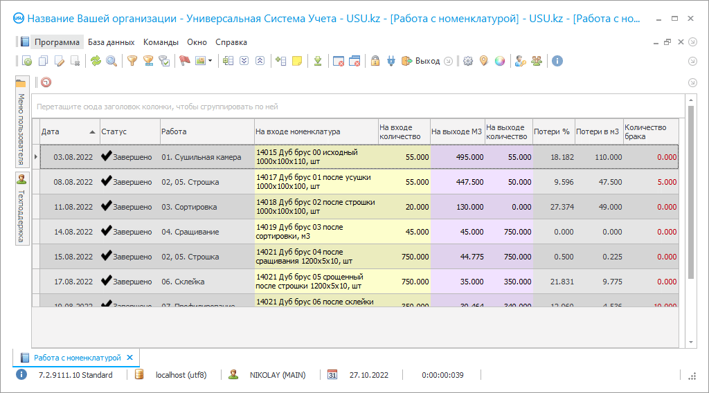Click the orange map pin icon
The height and width of the screenshot is (393, 709).
click(x=484, y=61)
